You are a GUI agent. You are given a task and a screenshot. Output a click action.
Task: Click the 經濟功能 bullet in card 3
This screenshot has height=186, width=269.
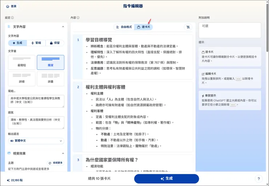[97, 166]
